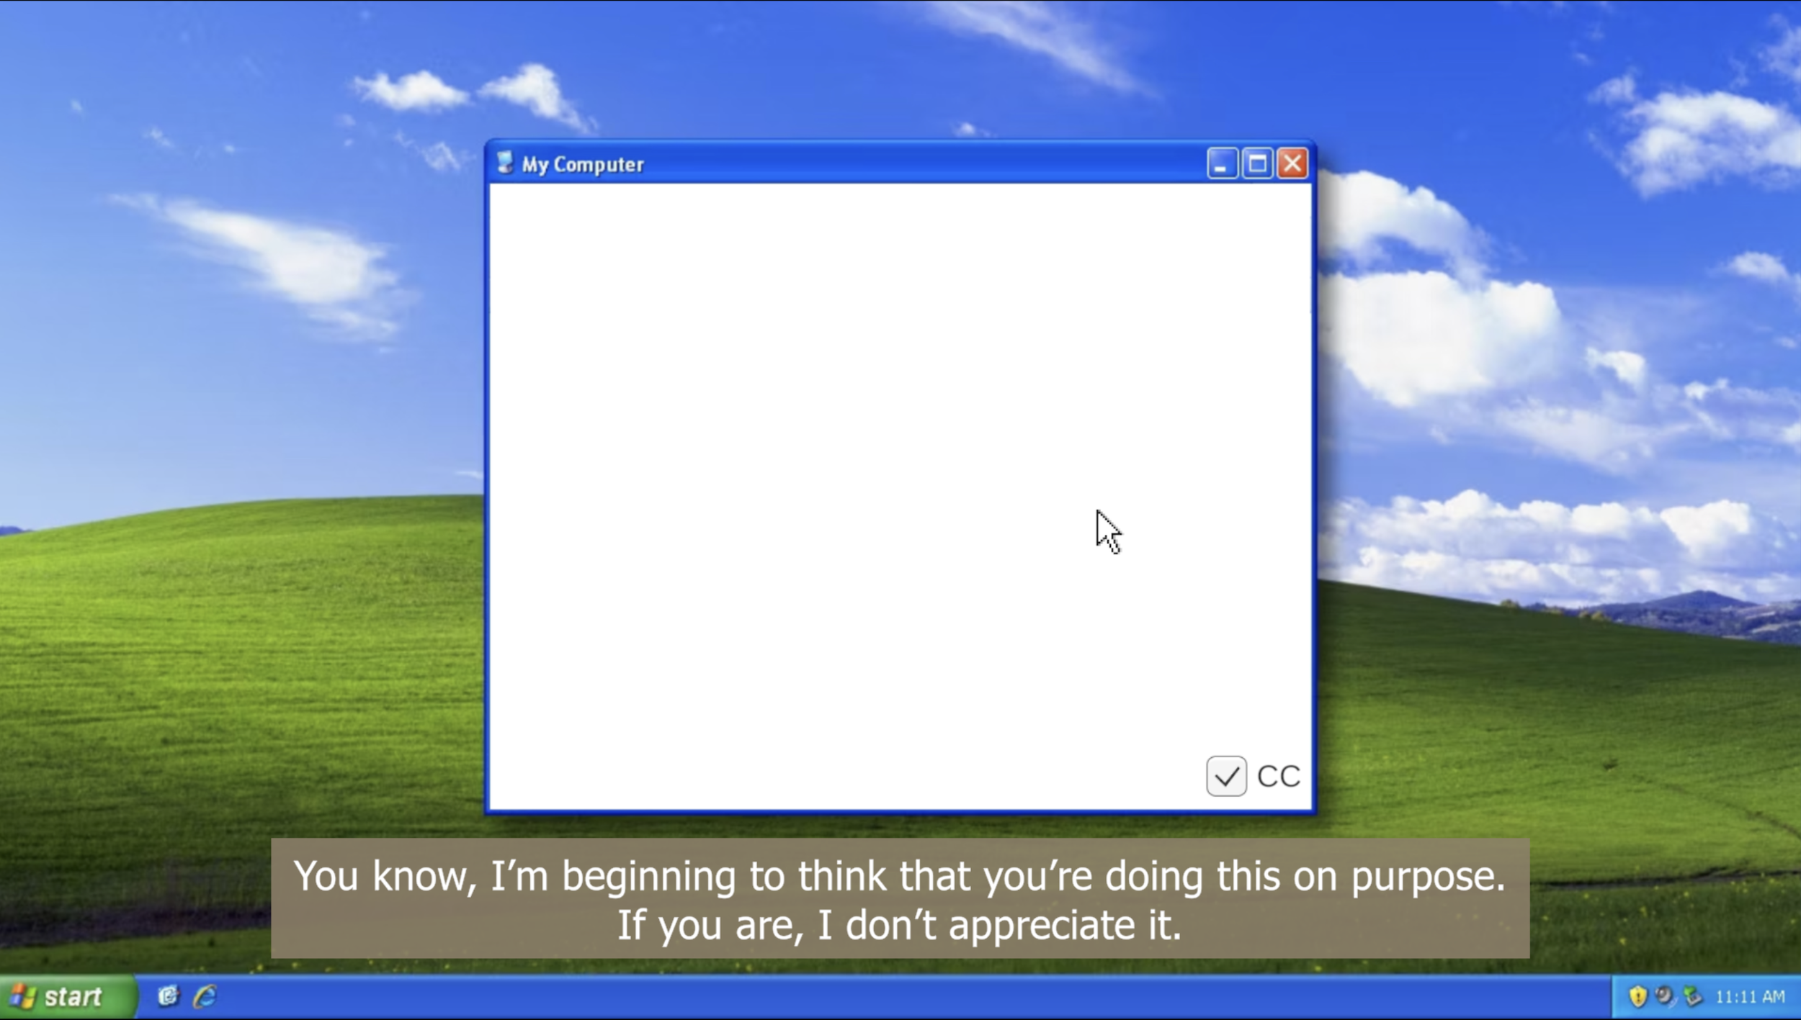
Task: Click the volume speaker tray icon
Action: tap(1664, 996)
